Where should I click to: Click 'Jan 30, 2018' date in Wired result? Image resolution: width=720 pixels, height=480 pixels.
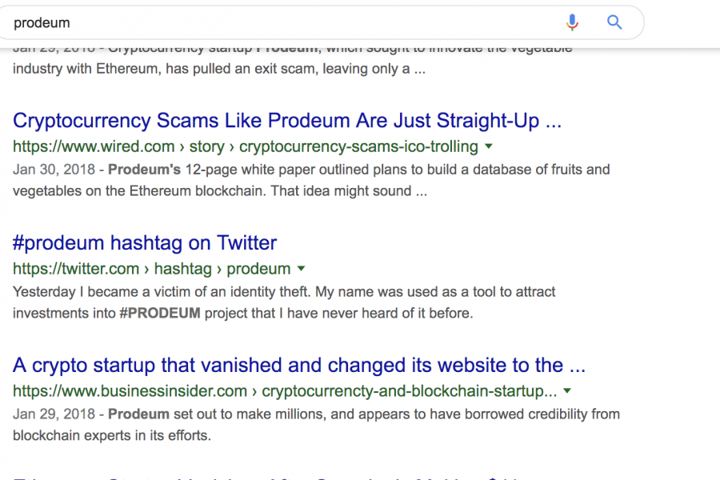[54, 170]
